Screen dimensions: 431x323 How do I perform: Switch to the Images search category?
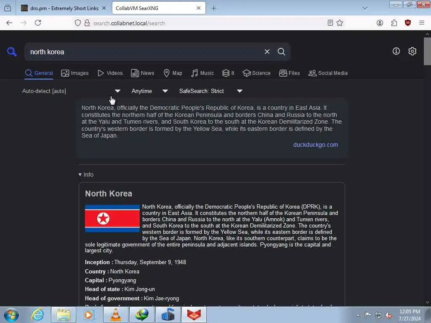pos(75,73)
